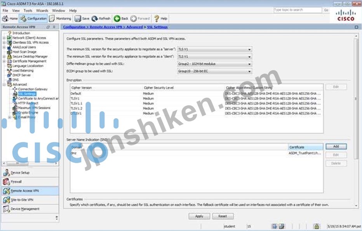Open the Help menu
362x231 pixels.
[x=73, y=10]
